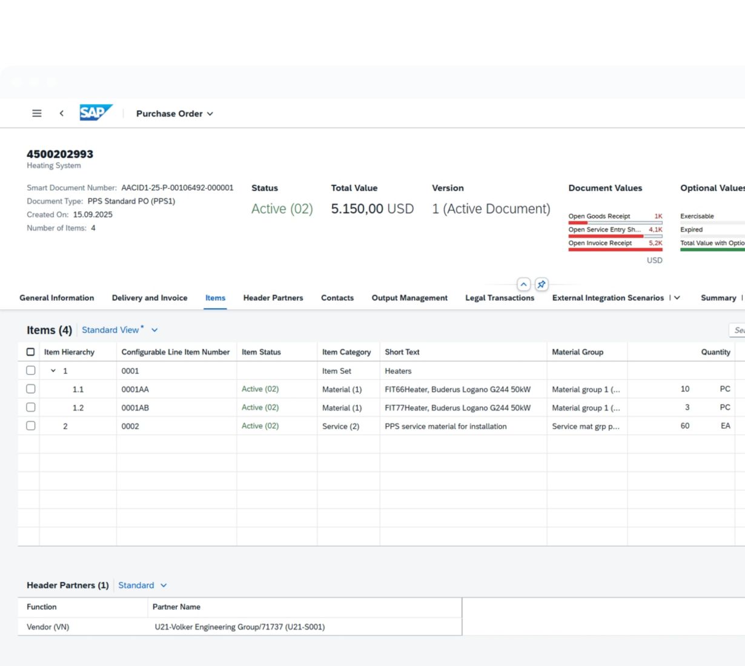Expand External Integration Scenarios tab menu
The width and height of the screenshot is (745, 666).
point(677,298)
